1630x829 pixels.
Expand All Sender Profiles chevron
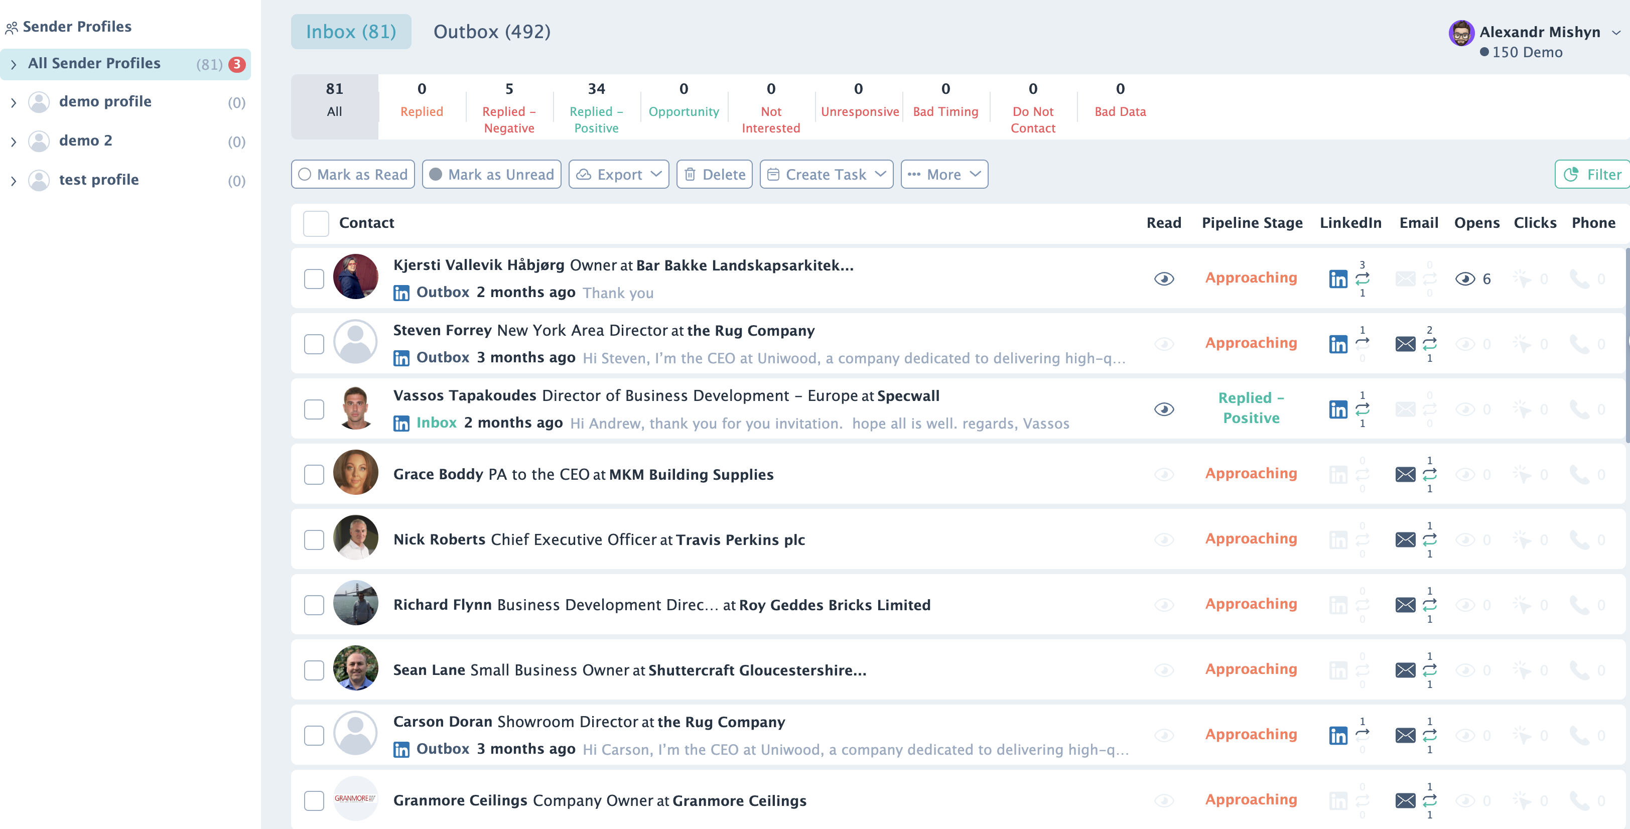[x=13, y=65]
